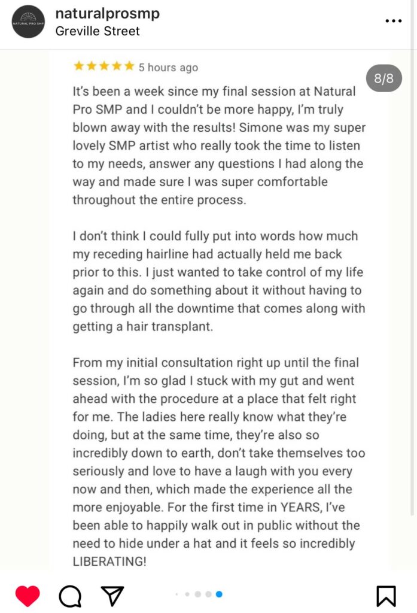
Task: Open the Greville Street location tag
Action: [x=98, y=31]
